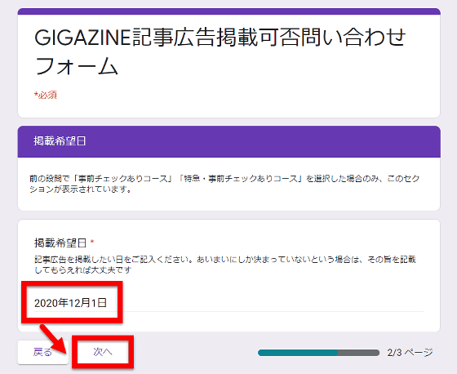Image resolution: width=457 pixels, height=374 pixels.
Task: Click the text してもらえれば大丈夫です under the question
Action: (83, 269)
